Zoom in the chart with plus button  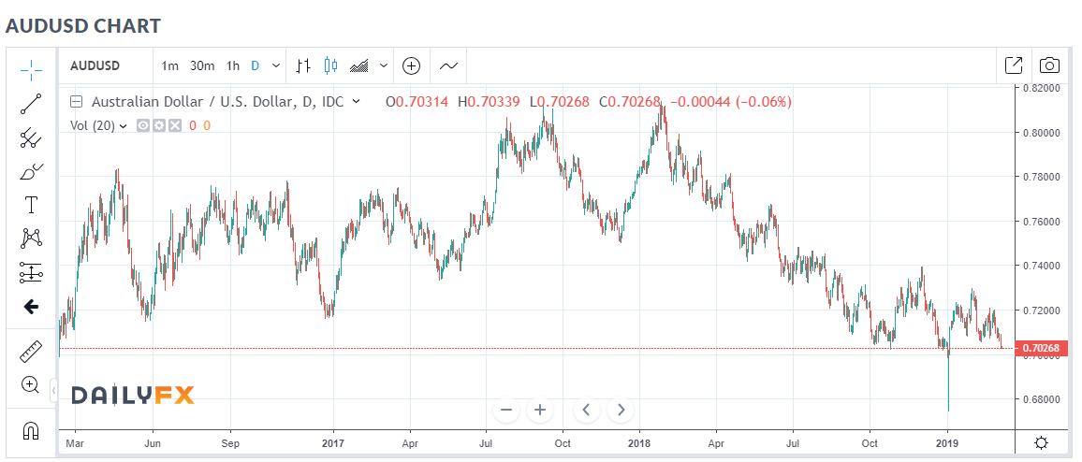[x=540, y=410]
